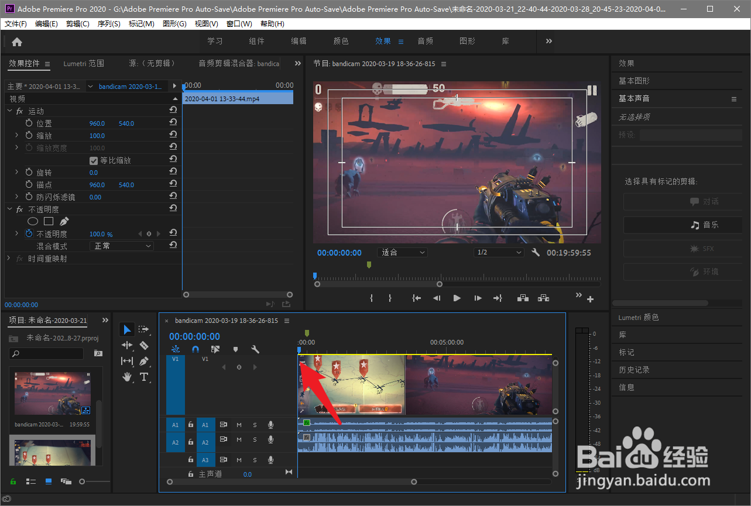The image size is (751, 506).
Task: Show more workspaces overflow chevron
Action: [x=549, y=41]
